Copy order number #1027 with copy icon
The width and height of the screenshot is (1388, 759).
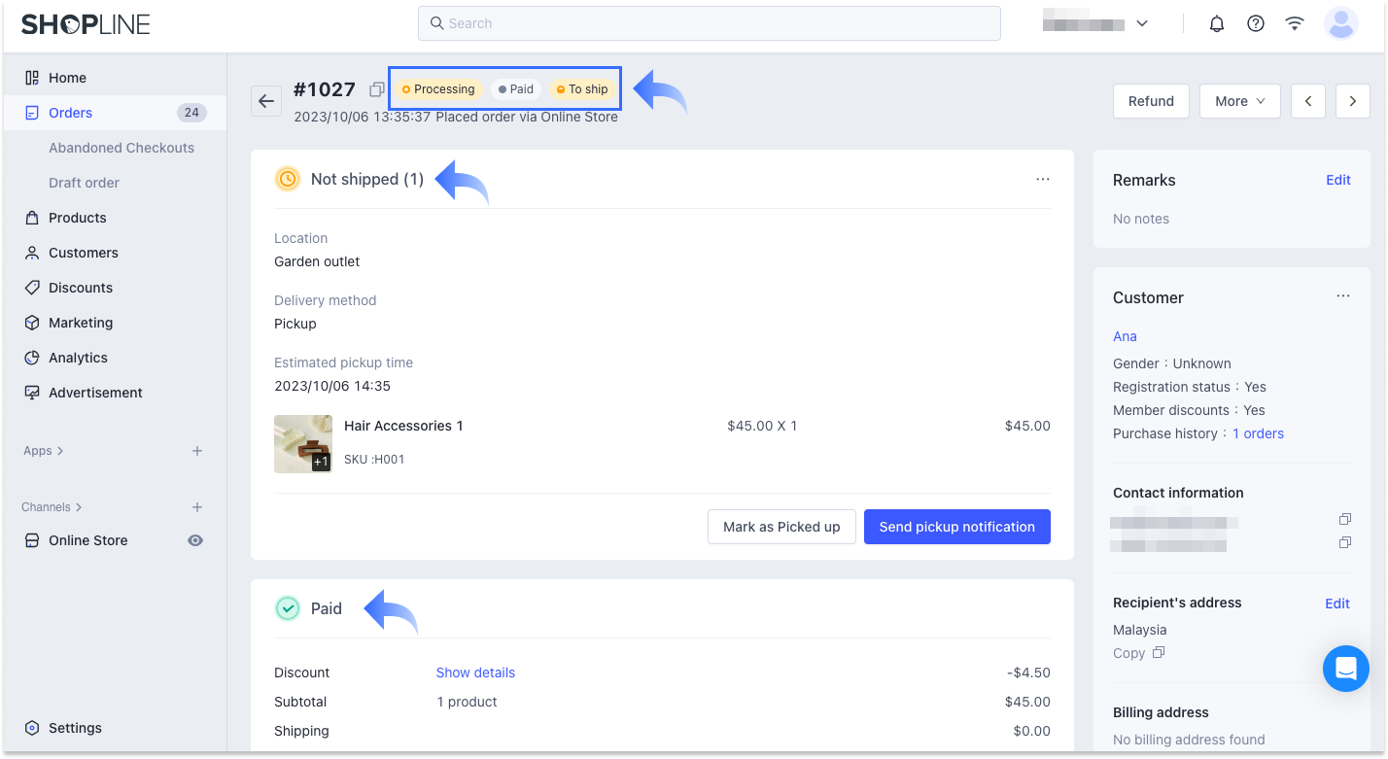pos(376,88)
